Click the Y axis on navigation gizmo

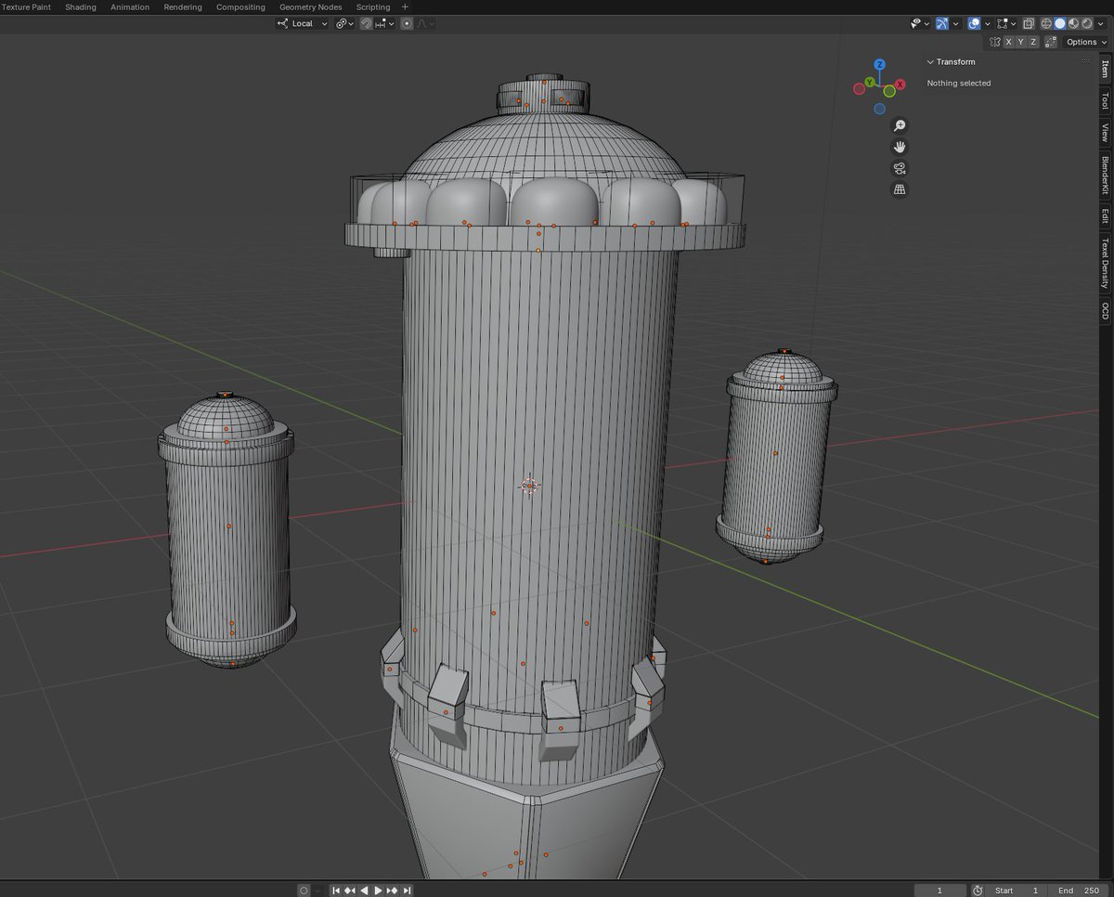870,83
